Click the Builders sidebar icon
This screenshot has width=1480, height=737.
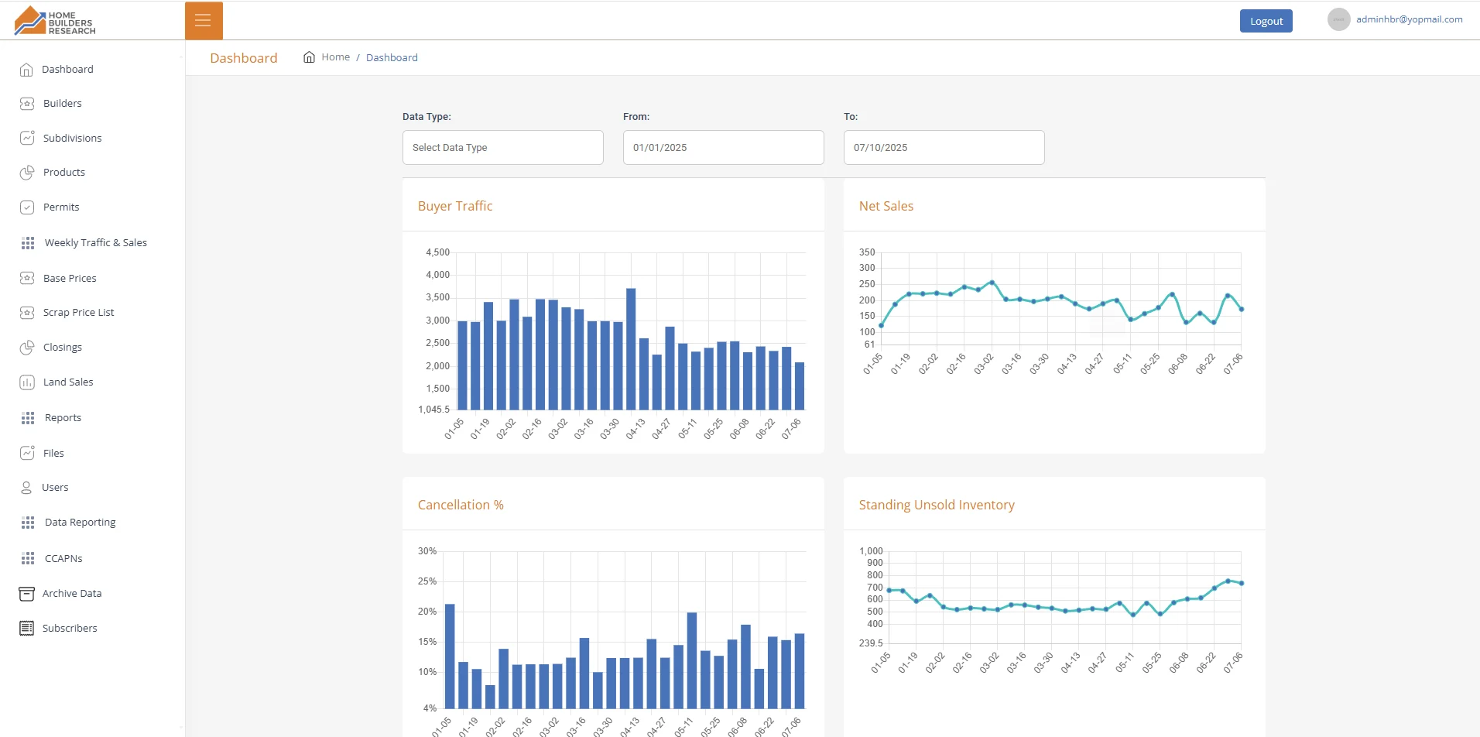tap(27, 104)
